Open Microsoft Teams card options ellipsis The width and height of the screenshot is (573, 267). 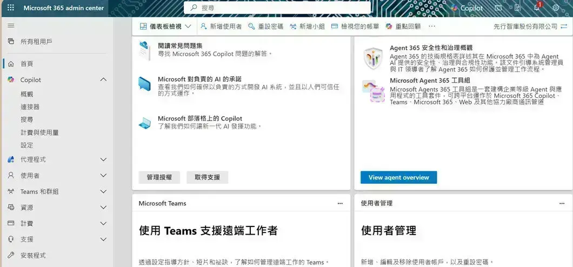(340, 203)
